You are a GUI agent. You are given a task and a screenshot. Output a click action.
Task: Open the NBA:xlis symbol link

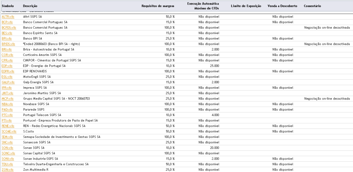coord(7,104)
